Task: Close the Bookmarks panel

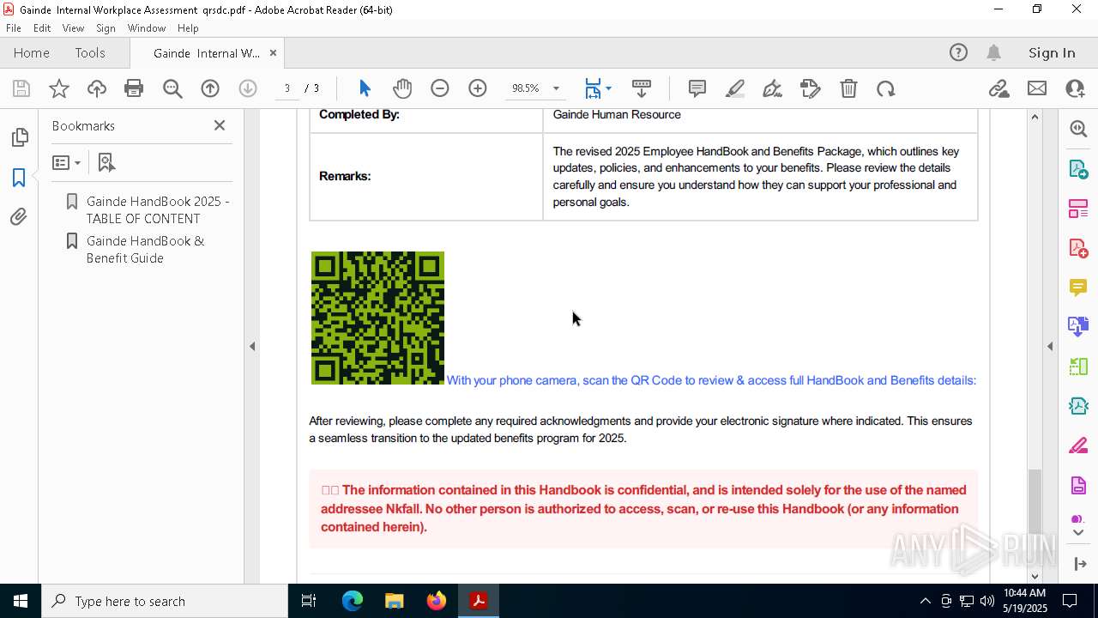Action: (220, 125)
